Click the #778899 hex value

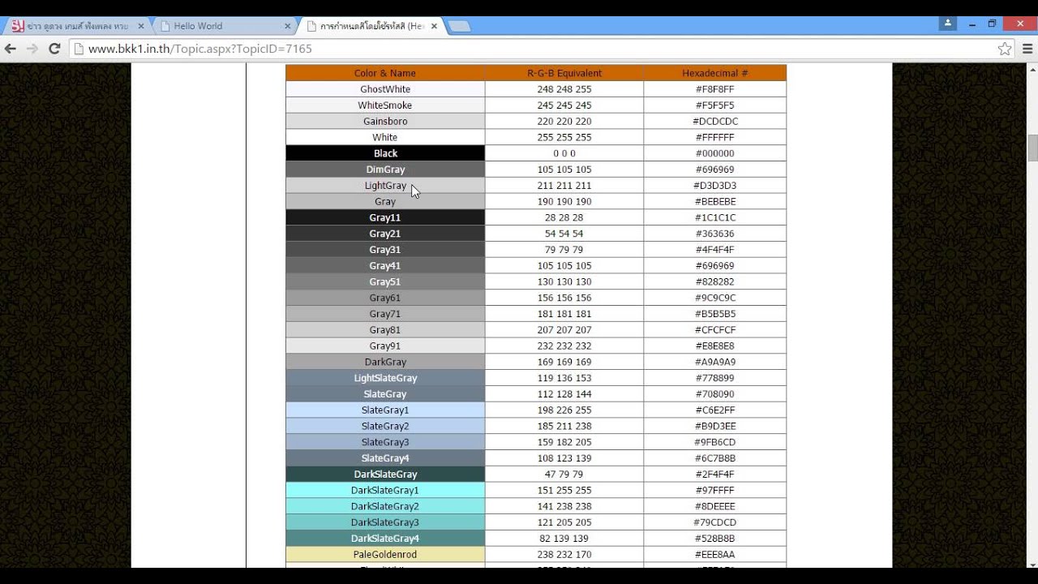pyautogui.click(x=714, y=378)
